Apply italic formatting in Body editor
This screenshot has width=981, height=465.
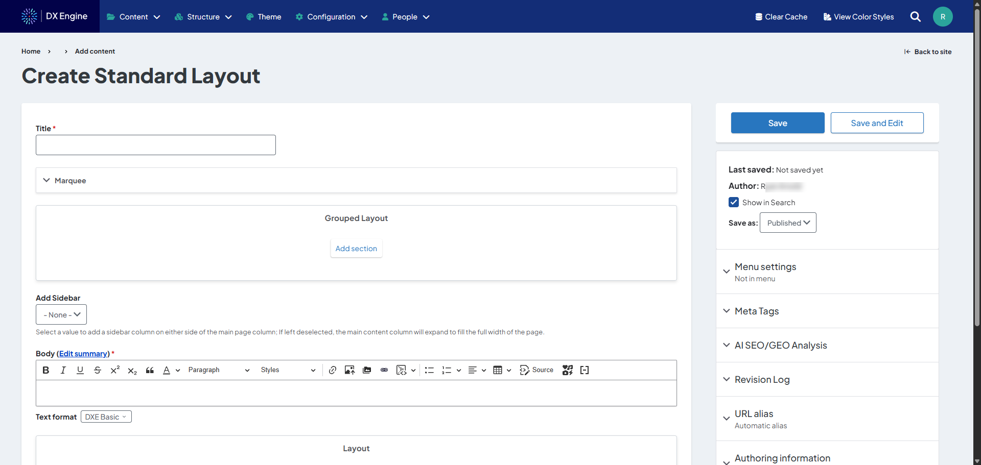[x=63, y=370]
